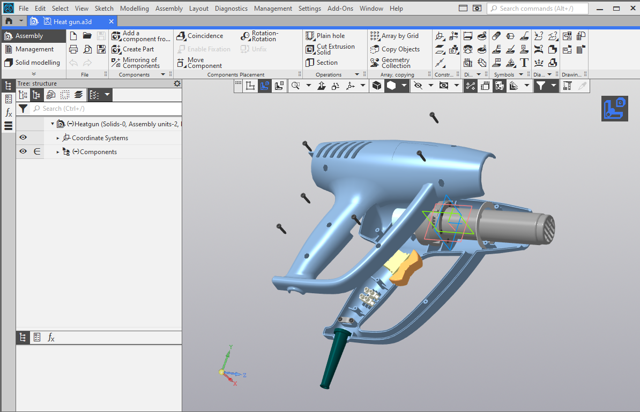Open the Symbols panel dropdown arrow

521,74
